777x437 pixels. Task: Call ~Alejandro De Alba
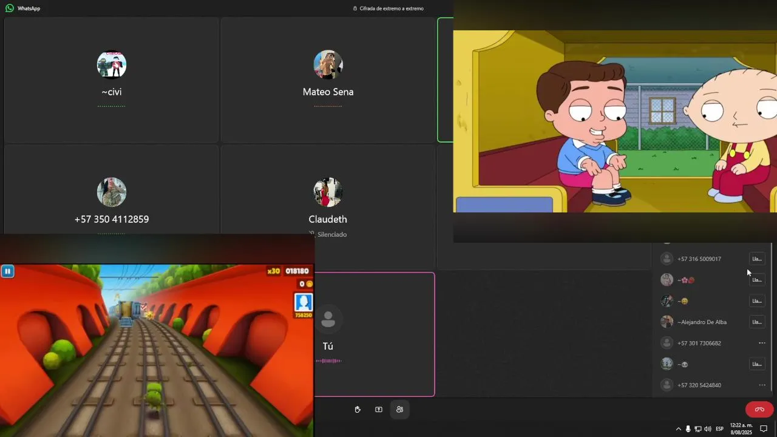tap(757, 322)
